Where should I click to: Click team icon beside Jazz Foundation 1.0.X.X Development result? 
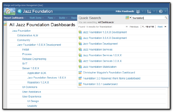(80, 32)
